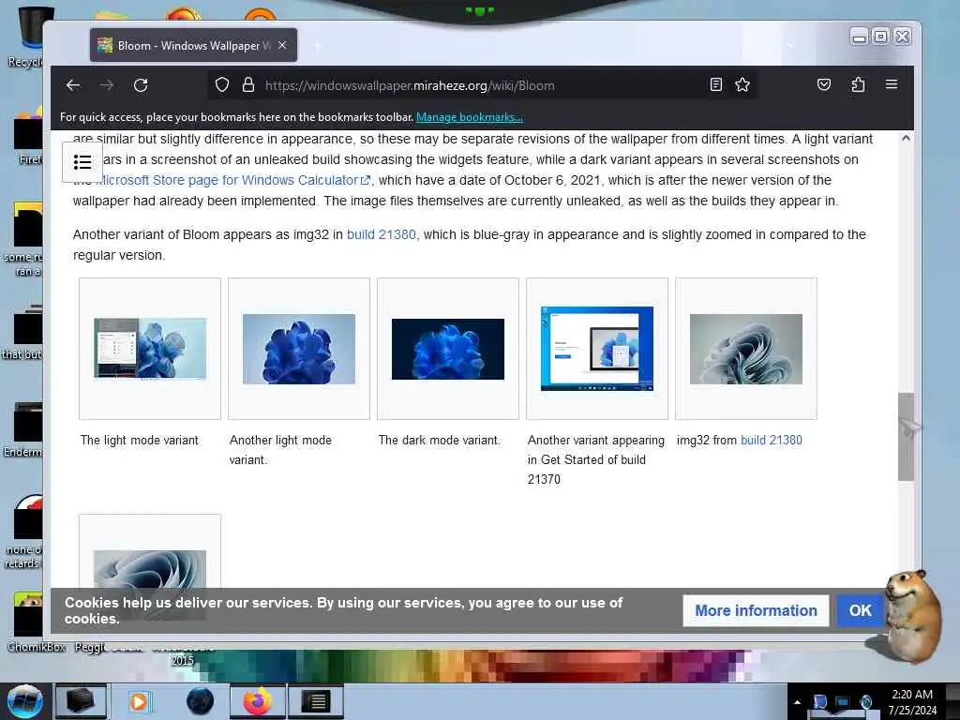View site security lock information
This screenshot has width=960, height=720.
point(247,85)
